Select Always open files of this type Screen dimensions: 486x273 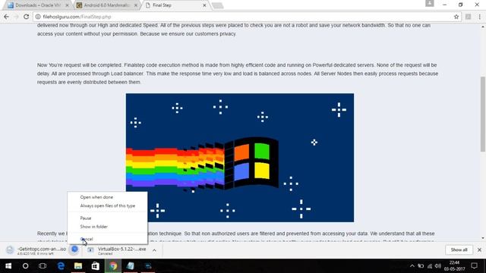tap(107, 206)
